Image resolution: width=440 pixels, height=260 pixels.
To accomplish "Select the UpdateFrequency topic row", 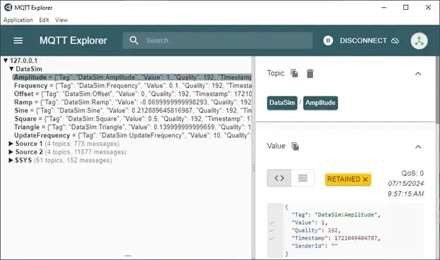I will coord(133,135).
